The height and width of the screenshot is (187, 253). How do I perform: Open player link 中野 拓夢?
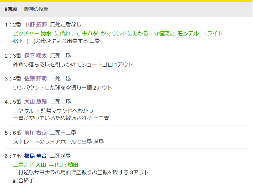point(35,24)
